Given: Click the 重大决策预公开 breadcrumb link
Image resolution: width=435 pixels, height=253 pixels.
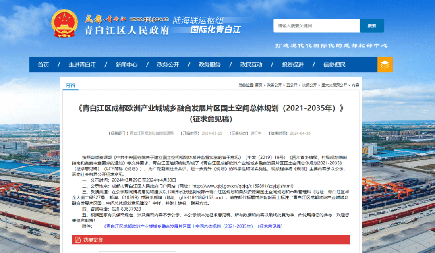Looking at the screenshot, I should tap(334, 85).
